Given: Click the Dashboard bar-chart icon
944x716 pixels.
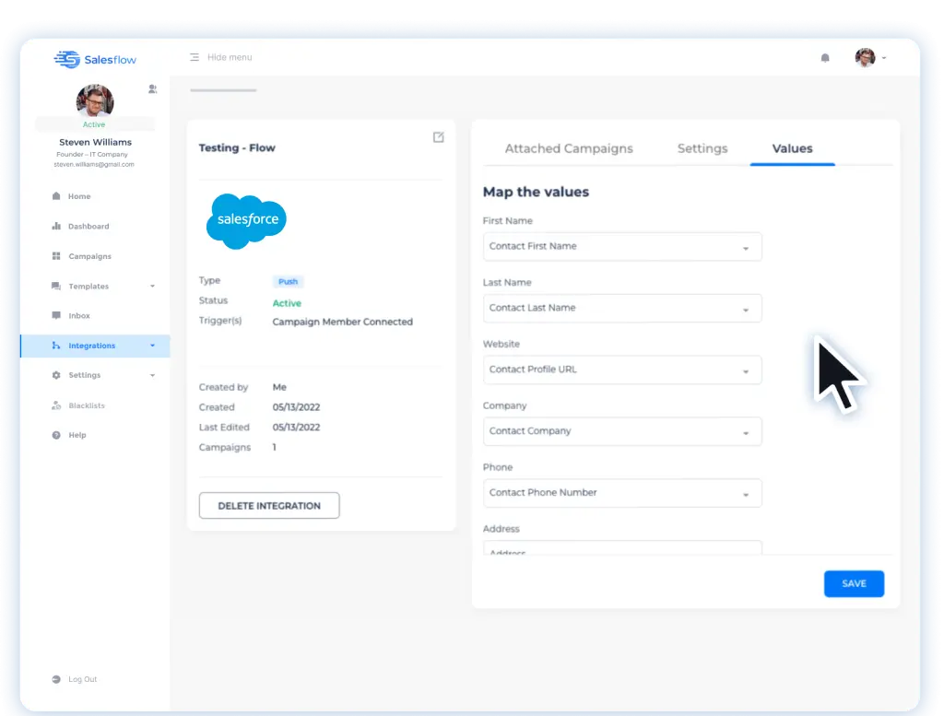Looking at the screenshot, I should pyautogui.click(x=56, y=227).
